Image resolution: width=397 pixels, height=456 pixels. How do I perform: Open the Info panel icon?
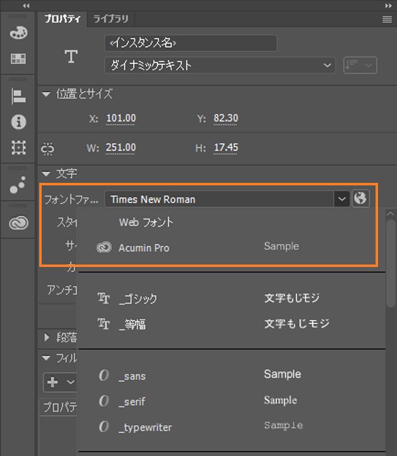coord(18,122)
